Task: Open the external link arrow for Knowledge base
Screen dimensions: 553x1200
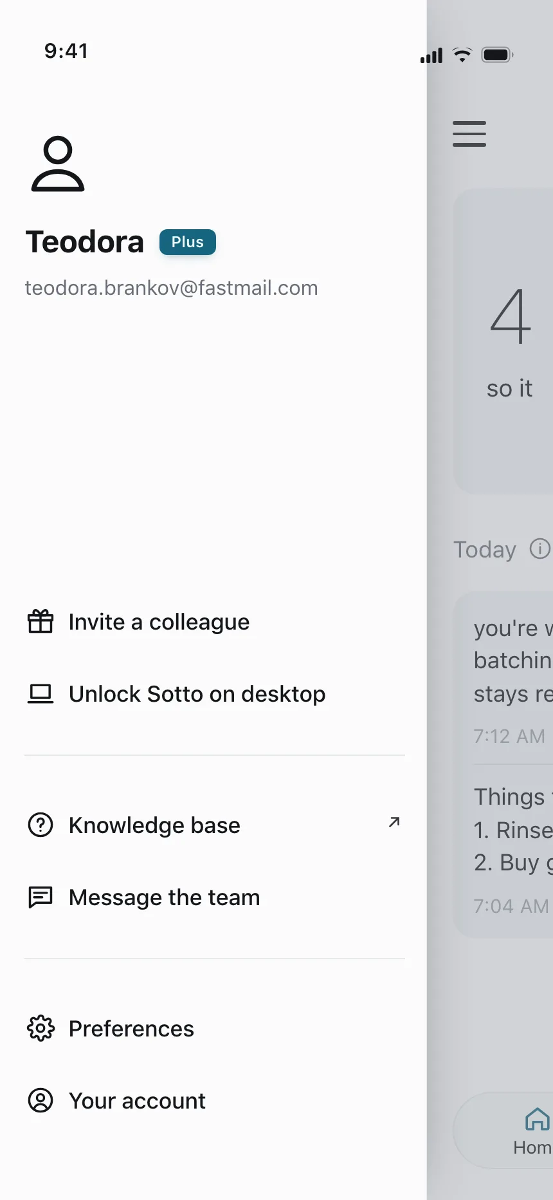Action: coord(394,822)
